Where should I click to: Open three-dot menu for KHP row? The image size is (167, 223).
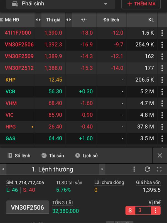tap(162, 80)
